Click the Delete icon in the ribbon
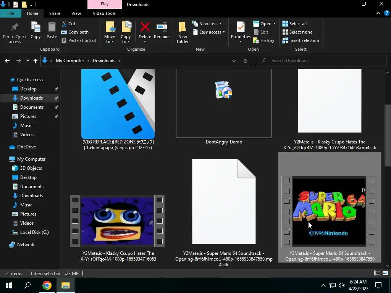The height and width of the screenshot is (293, 391). coord(145,27)
